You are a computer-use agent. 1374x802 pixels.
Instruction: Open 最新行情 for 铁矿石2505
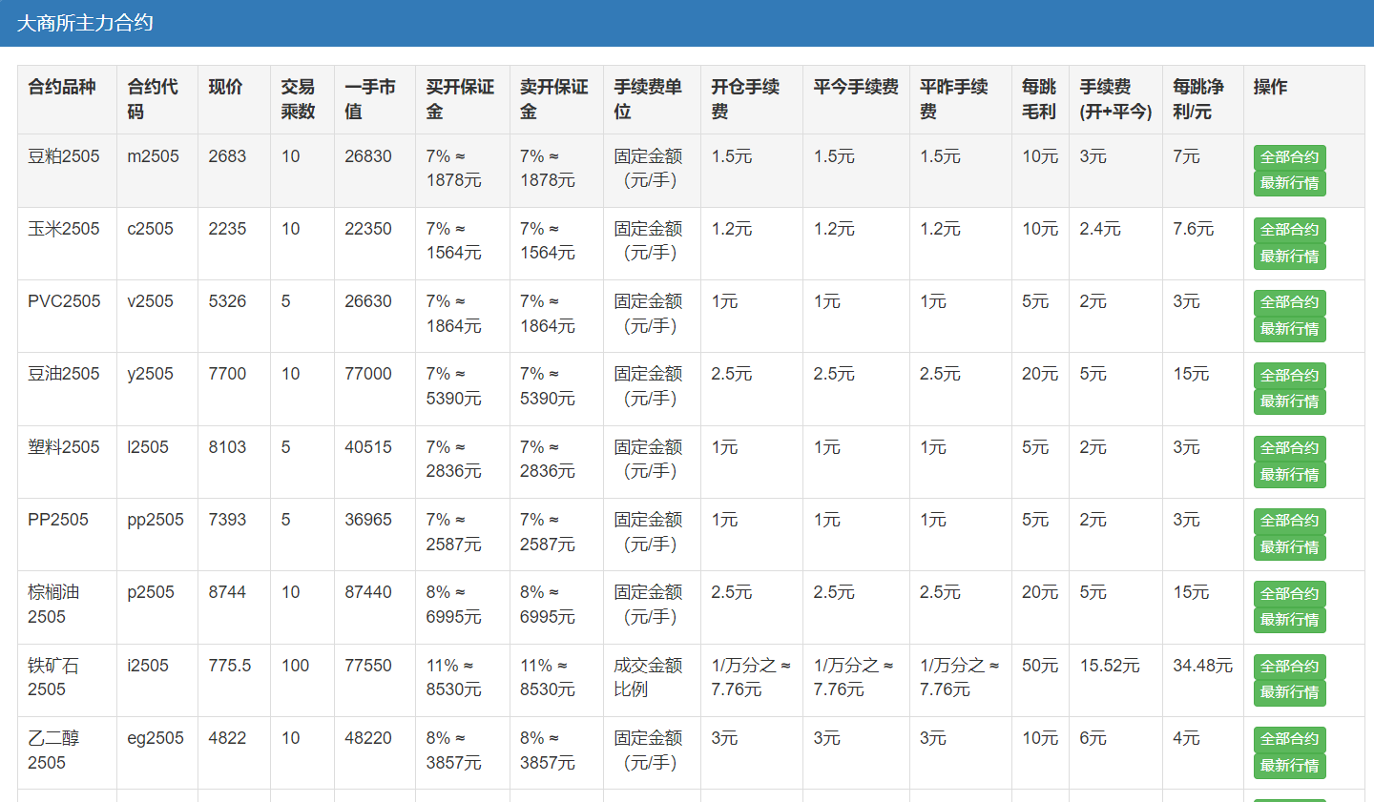[1289, 692]
